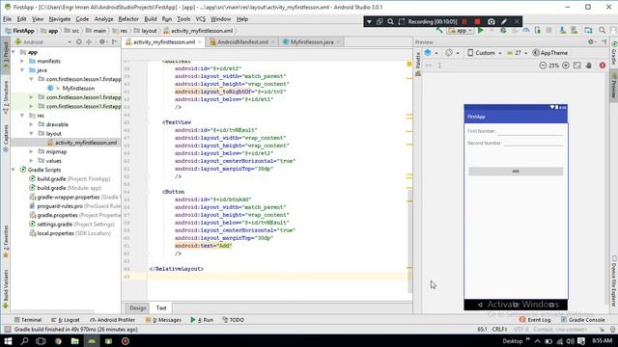Show the red preview error indicator

[603, 66]
